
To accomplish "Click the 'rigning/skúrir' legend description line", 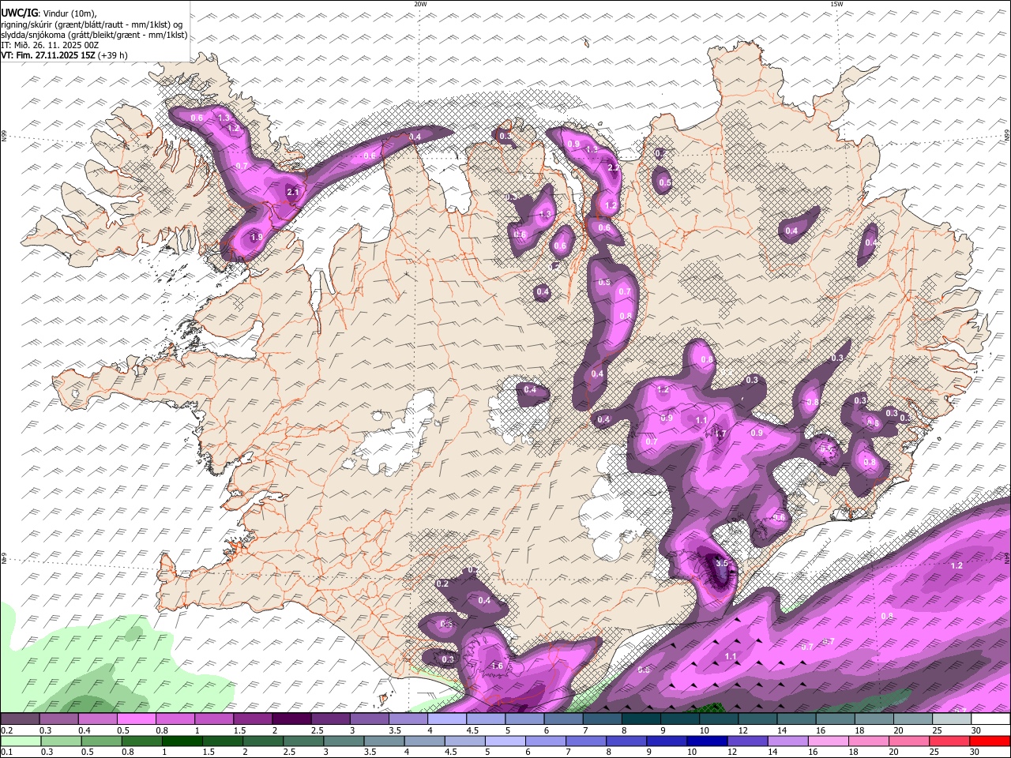I will [x=92, y=24].
